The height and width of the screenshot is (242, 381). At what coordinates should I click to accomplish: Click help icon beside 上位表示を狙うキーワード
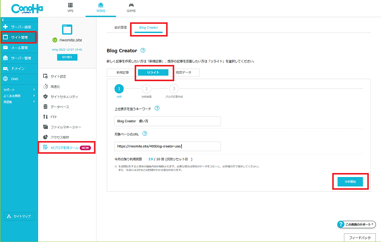pyautogui.click(x=157, y=108)
